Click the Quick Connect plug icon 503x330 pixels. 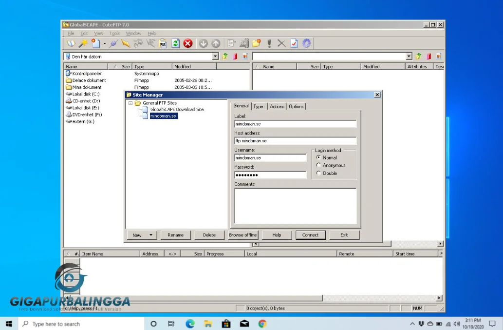point(113,43)
